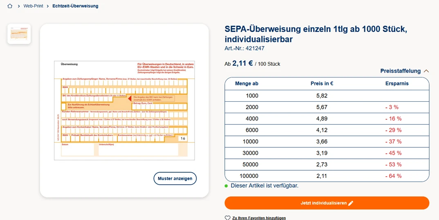The image size is (439, 220).
Task: Click the green availability status dot
Action: tap(226, 186)
